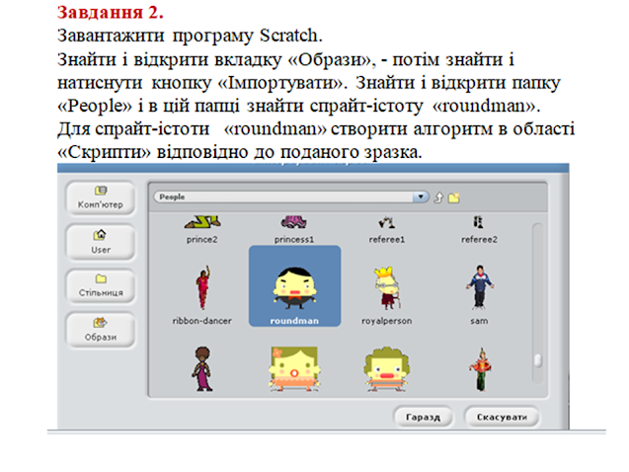Select the square girl with flower sprite
629x472 pixels.
(294, 369)
